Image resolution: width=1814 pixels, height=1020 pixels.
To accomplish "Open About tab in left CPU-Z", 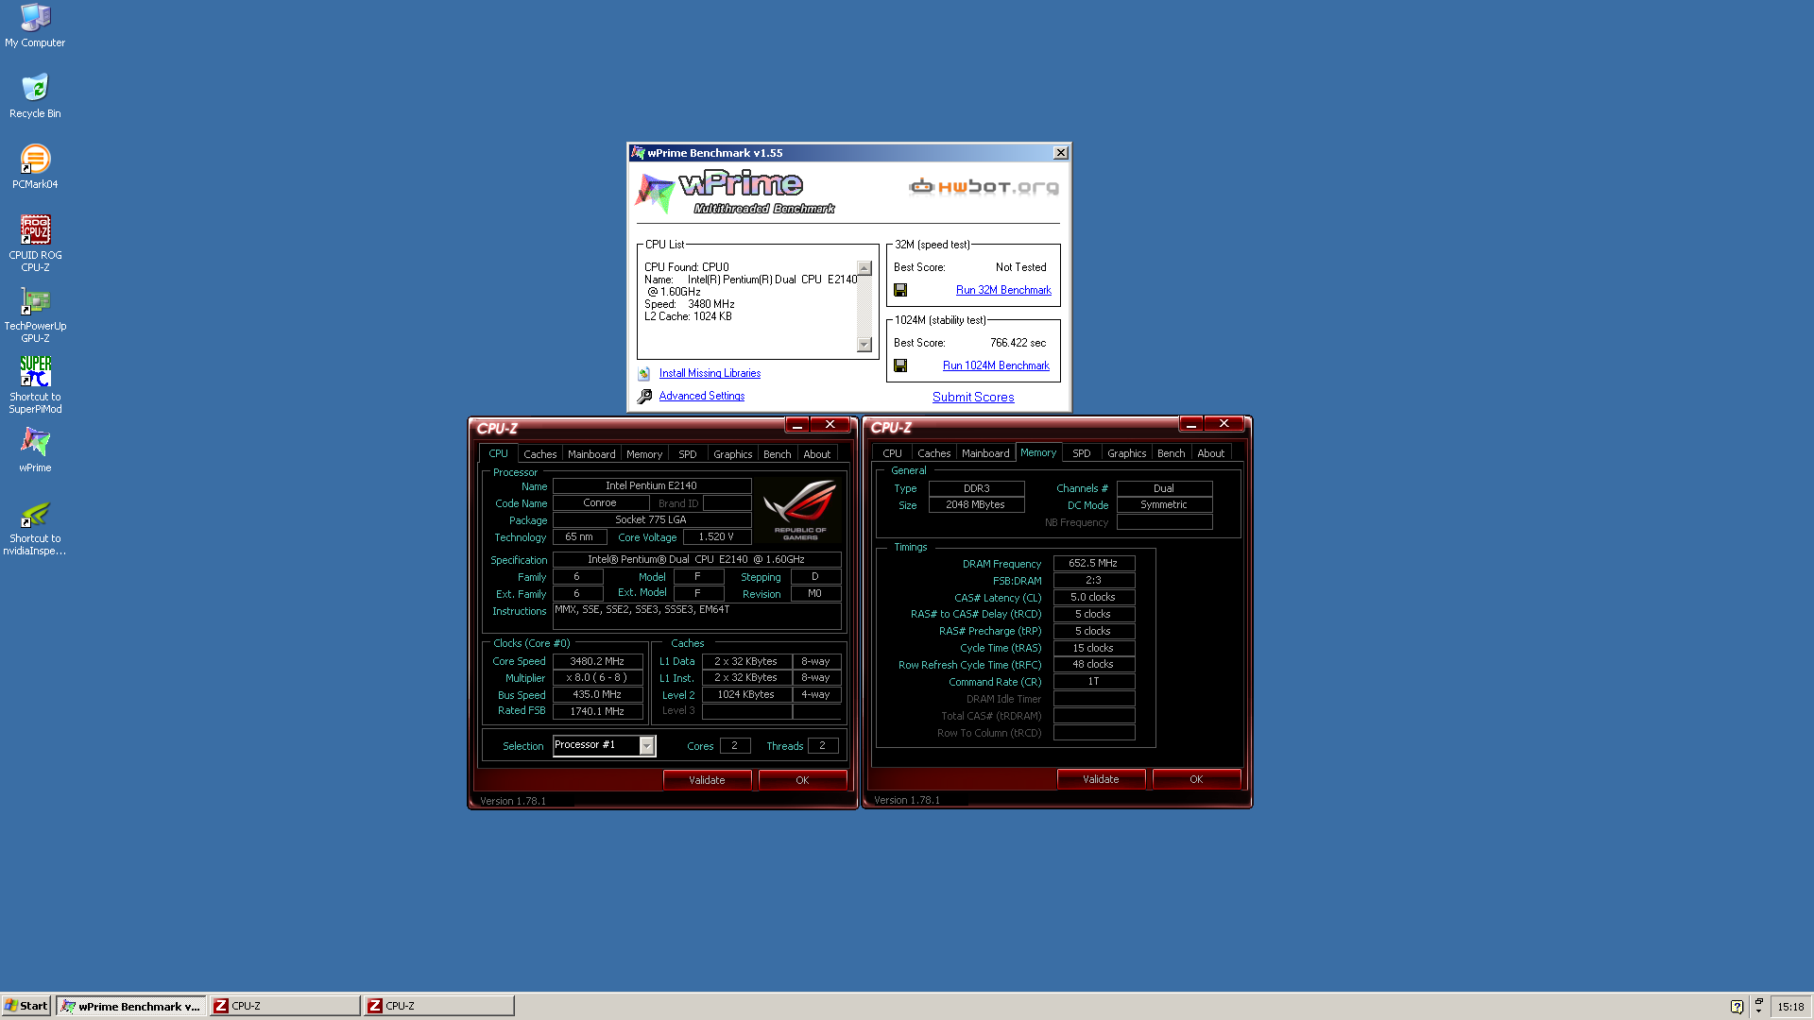I will tap(817, 454).
